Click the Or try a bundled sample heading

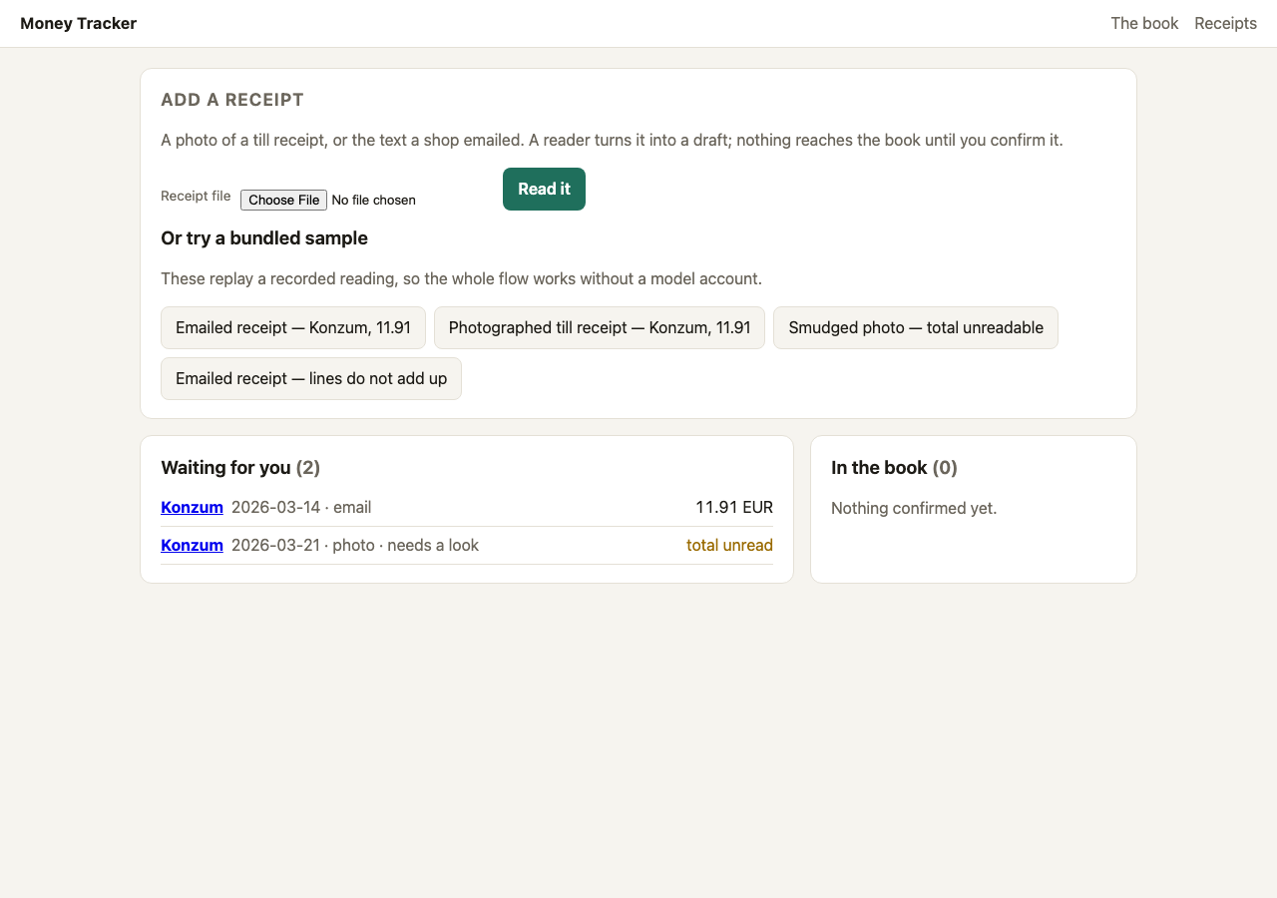tap(264, 237)
